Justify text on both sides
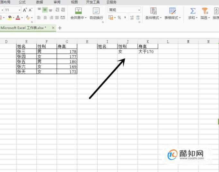Screen dimensions: 219x172 57,18
